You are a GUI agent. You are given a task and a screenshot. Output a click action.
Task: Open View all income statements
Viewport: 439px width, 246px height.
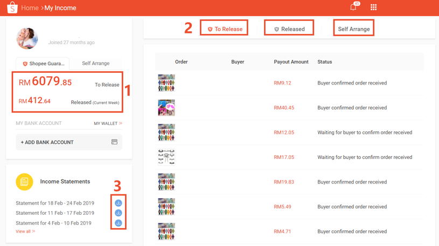[25, 231]
